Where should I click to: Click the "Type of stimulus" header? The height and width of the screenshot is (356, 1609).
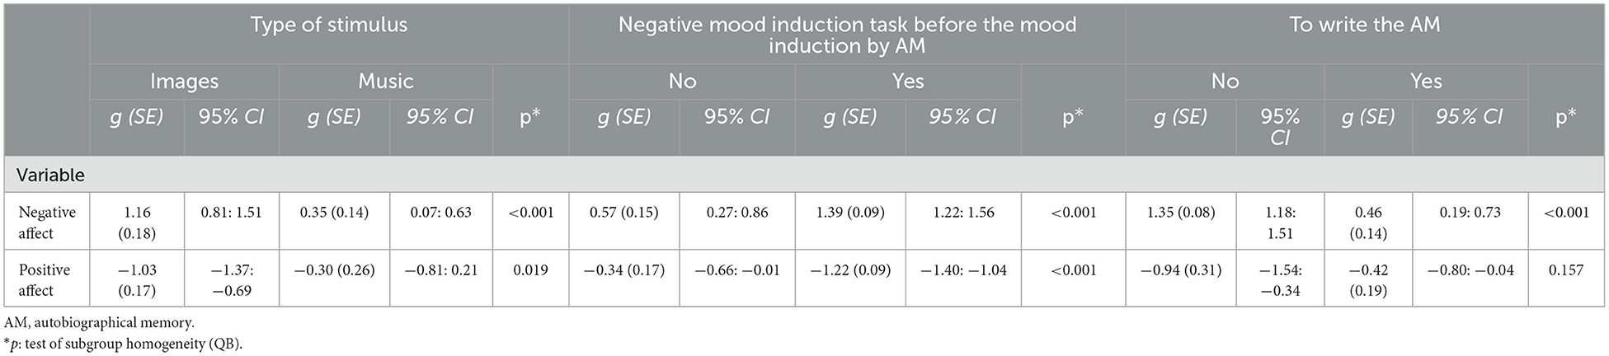328,26
